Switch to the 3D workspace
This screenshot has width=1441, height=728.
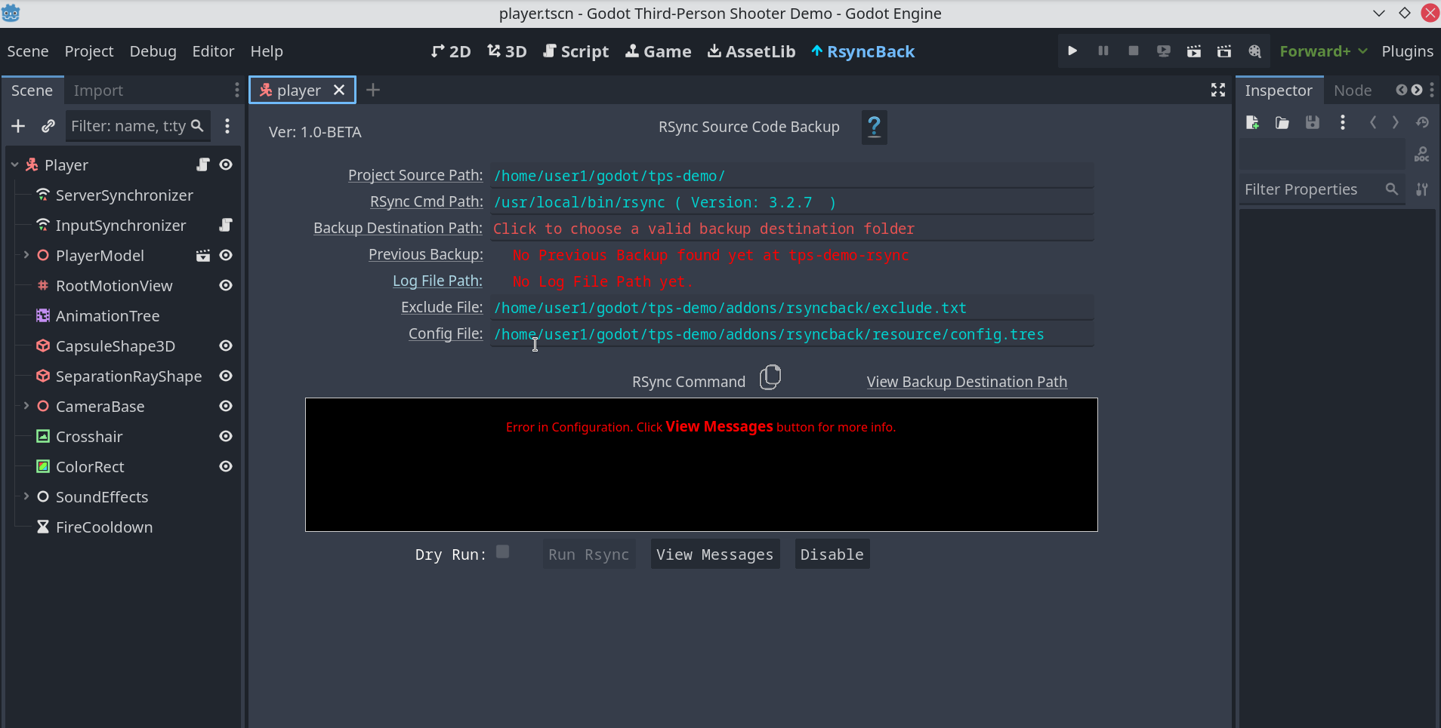click(x=507, y=51)
